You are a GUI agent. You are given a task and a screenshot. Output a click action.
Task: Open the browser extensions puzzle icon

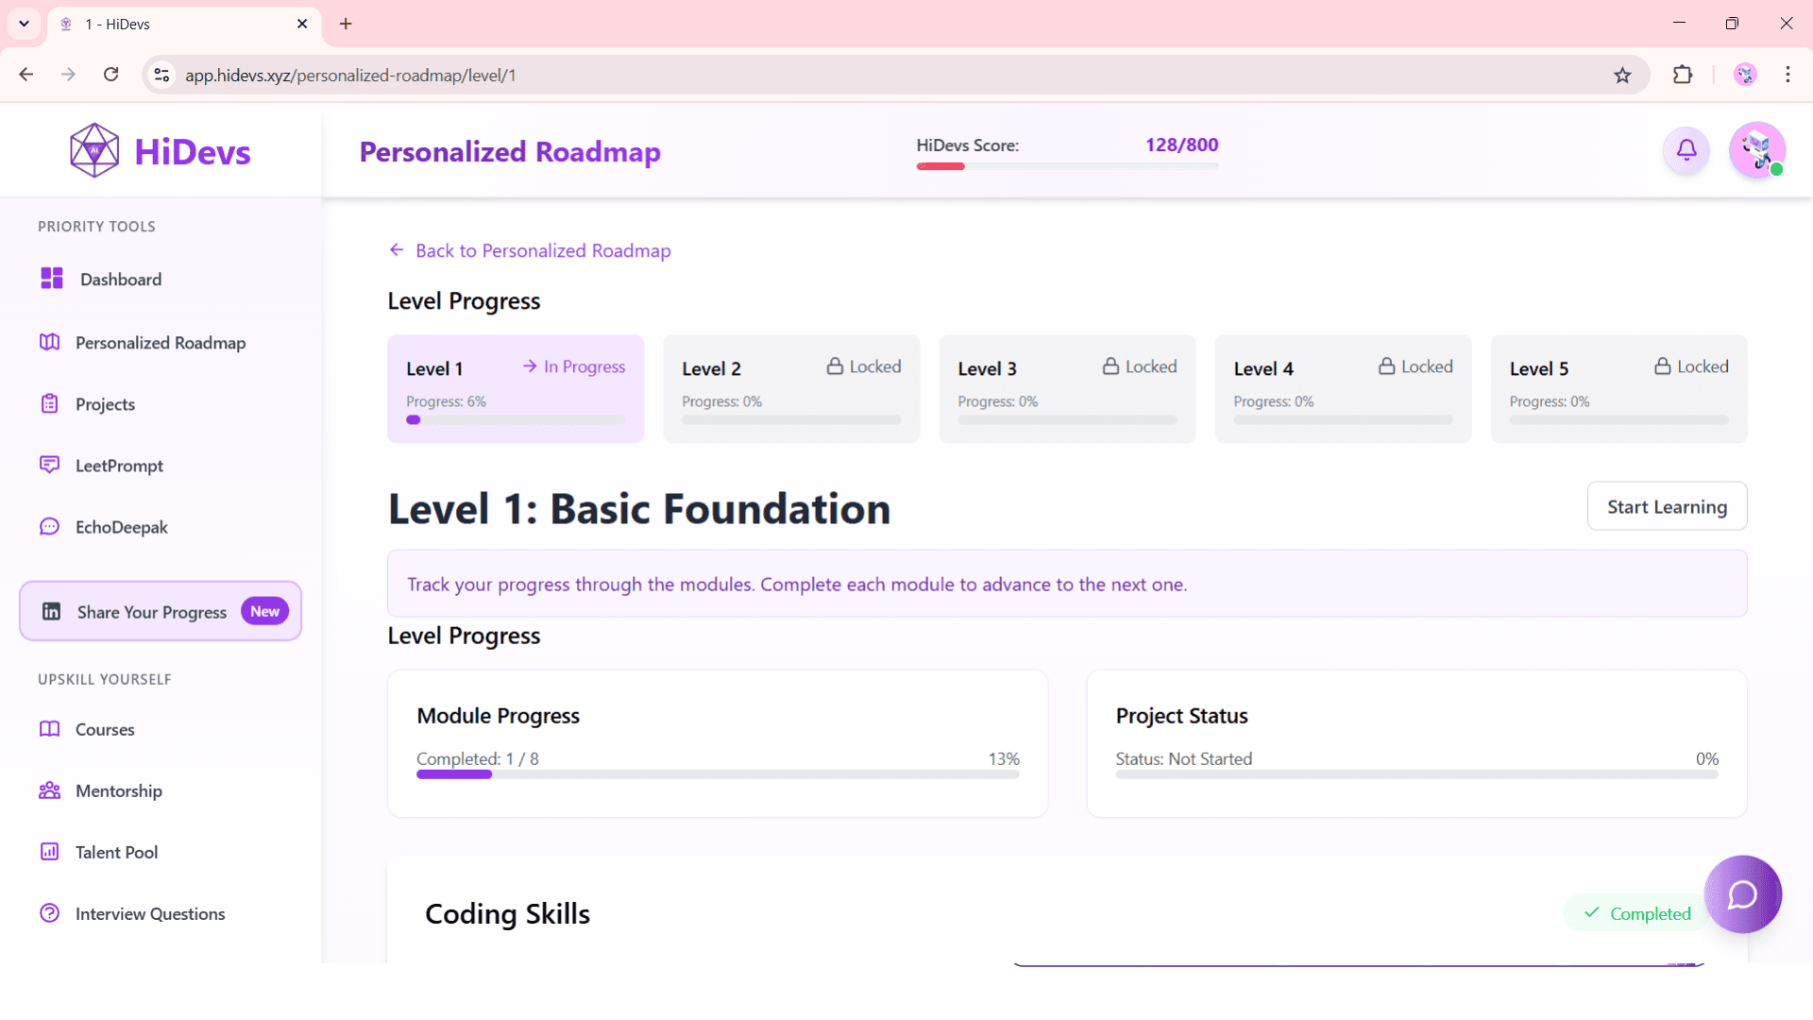coord(1683,75)
